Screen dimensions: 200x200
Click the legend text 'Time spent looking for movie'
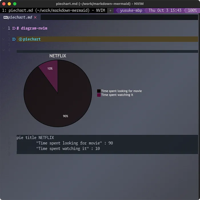pyautogui.click(x=121, y=91)
